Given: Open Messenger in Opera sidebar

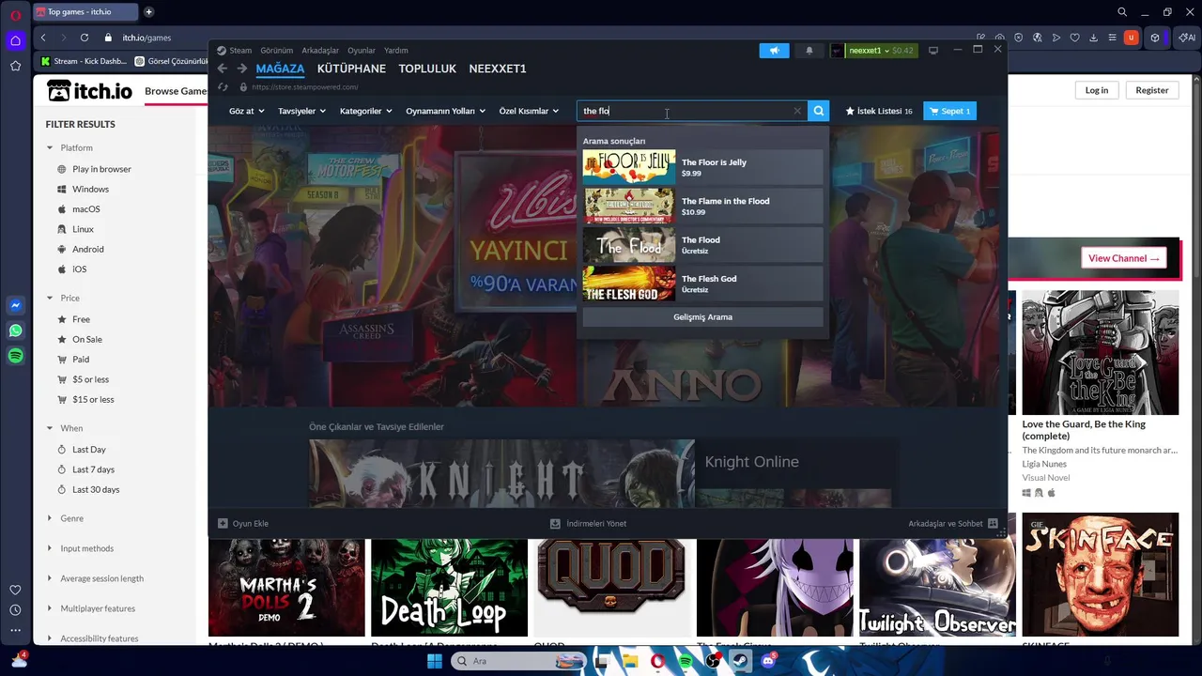Looking at the screenshot, I should tap(16, 305).
